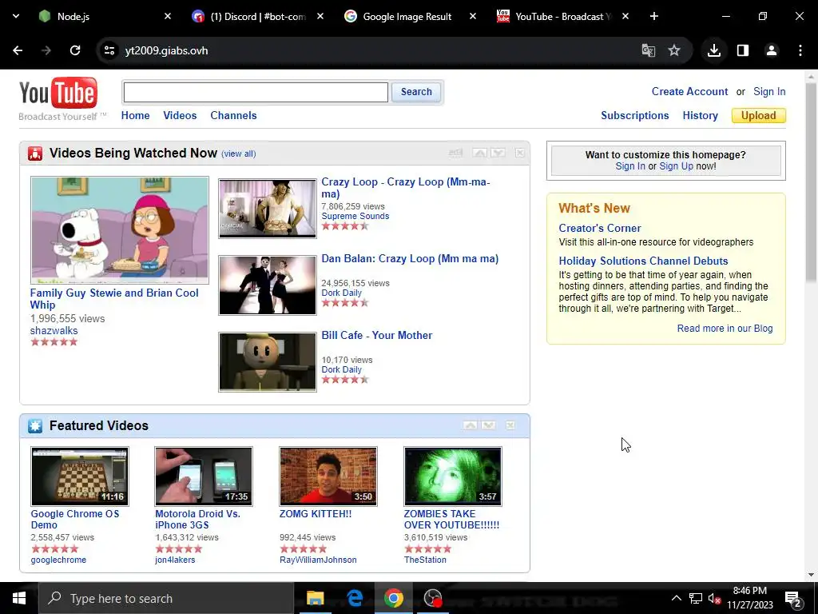Click Sign In at top right

[x=769, y=91]
